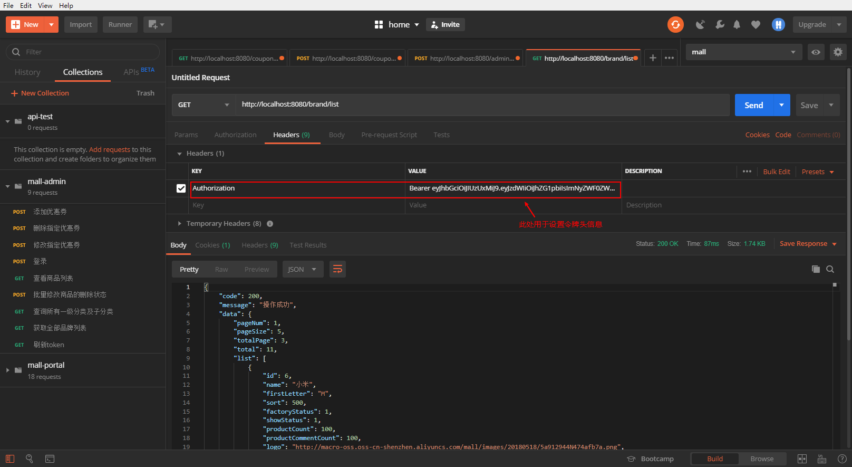Open settings via the wrench icon

pos(719,24)
